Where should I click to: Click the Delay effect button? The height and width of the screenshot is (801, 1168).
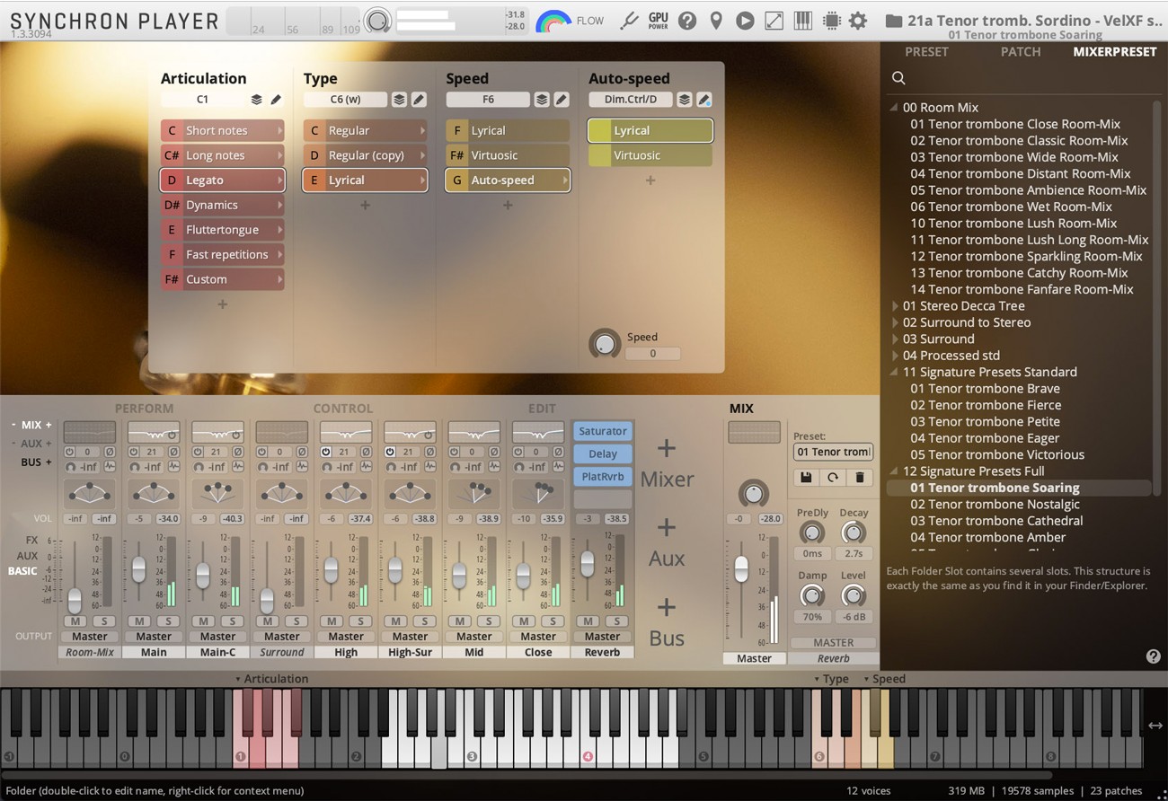click(x=603, y=454)
